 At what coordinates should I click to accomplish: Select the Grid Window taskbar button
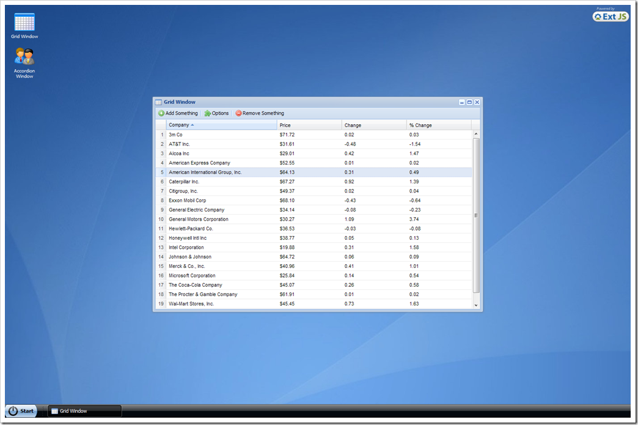pos(85,411)
